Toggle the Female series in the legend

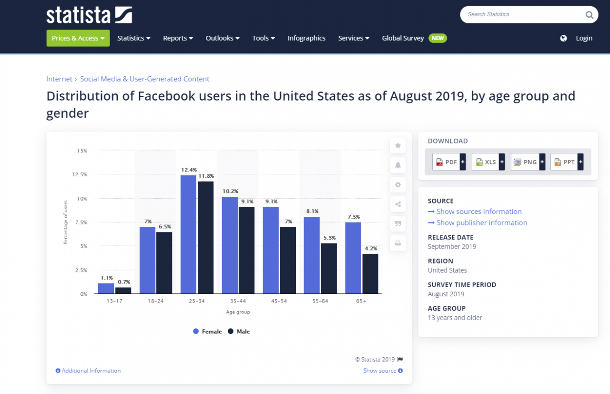[x=207, y=331]
